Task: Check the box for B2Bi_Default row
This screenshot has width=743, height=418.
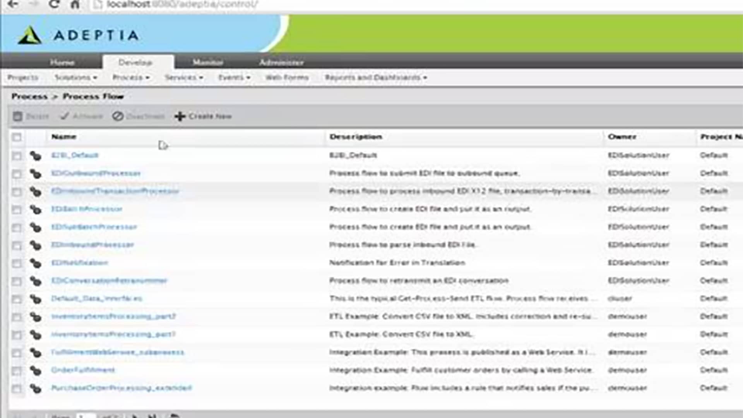Action: tap(17, 156)
